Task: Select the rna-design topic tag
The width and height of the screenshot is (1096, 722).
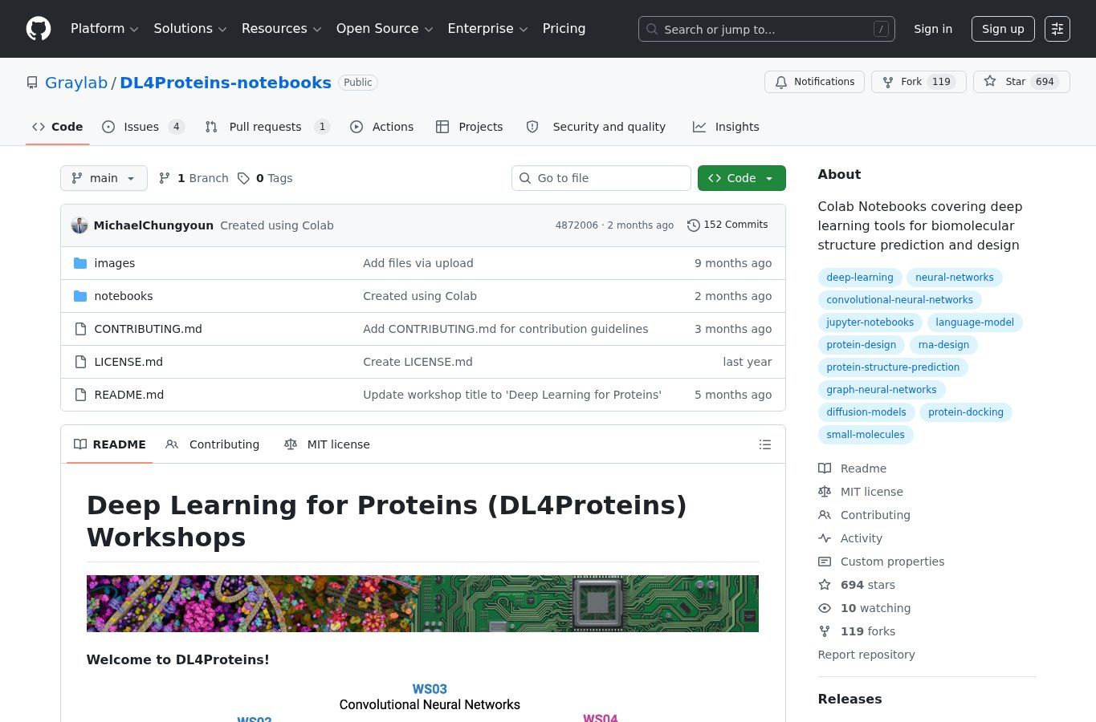Action: (x=944, y=345)
